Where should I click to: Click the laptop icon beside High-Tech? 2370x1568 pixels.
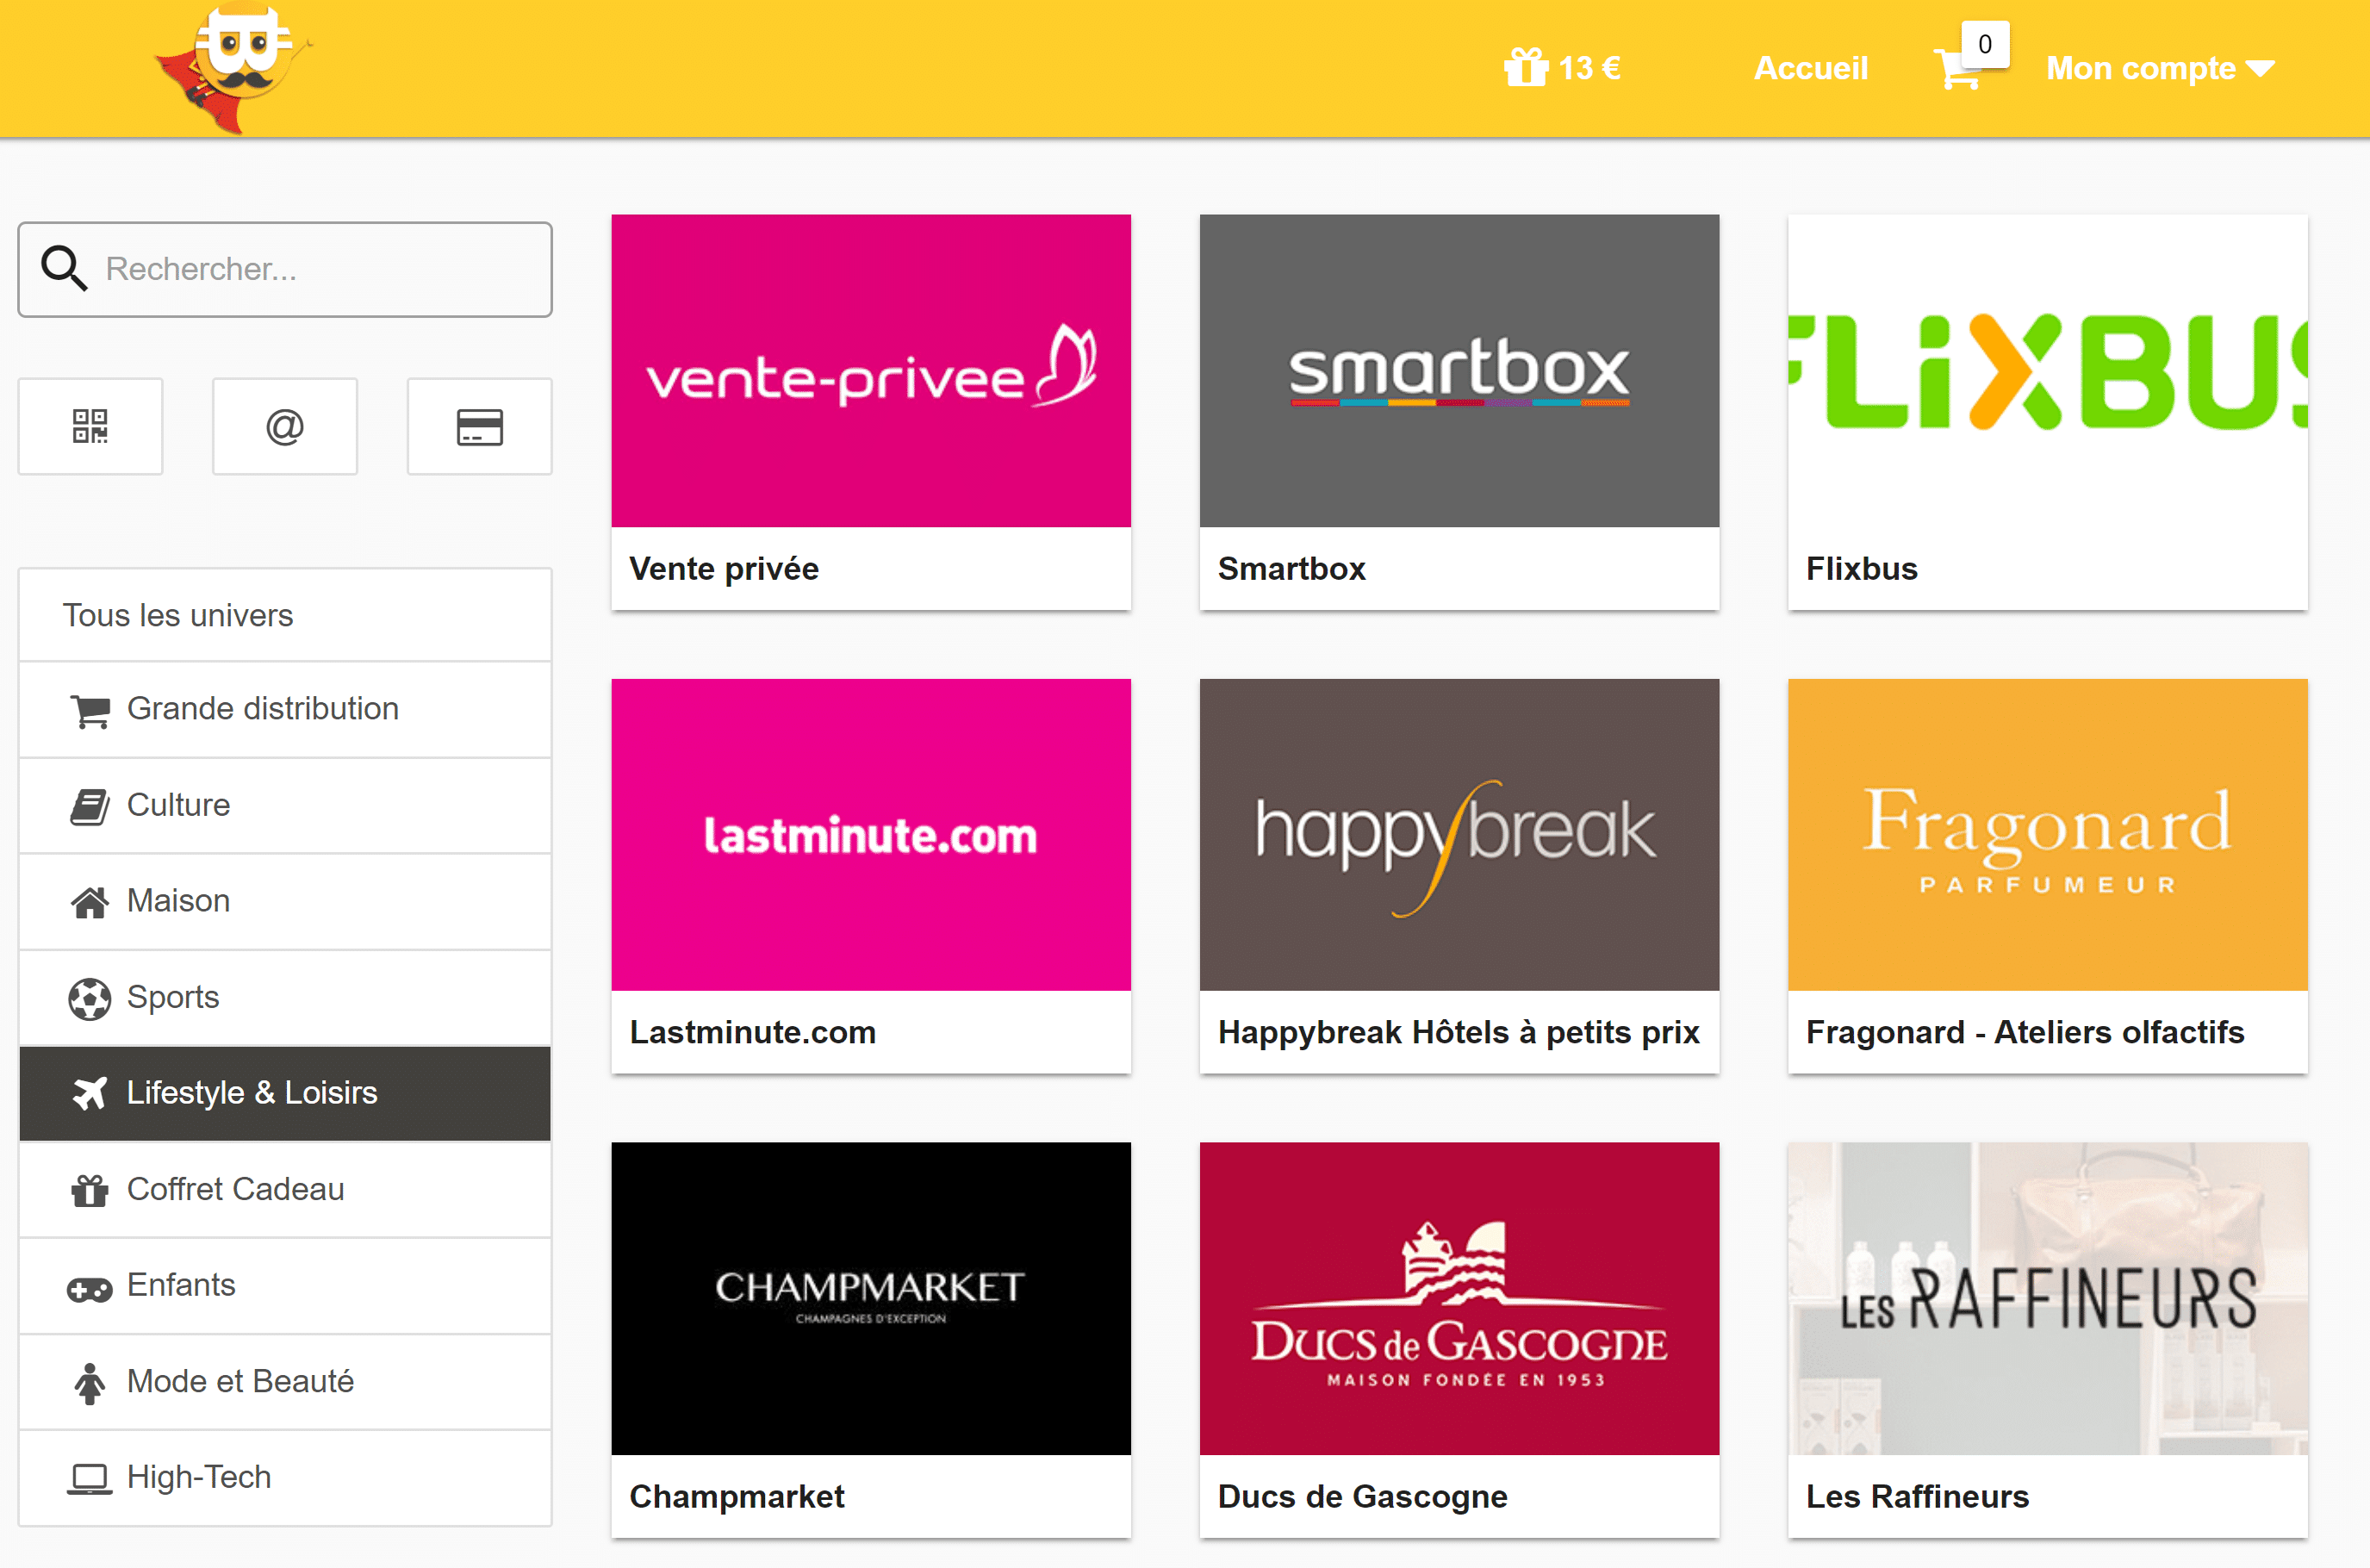point(90,1479)
